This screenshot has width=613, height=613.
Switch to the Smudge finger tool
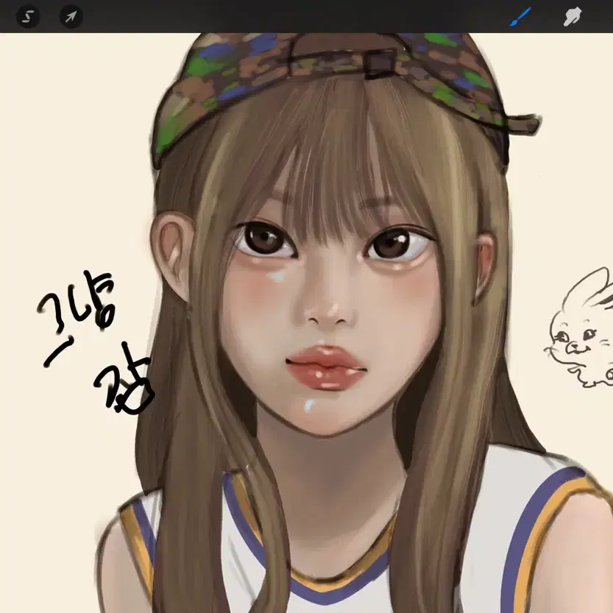[x=573, y=17]
